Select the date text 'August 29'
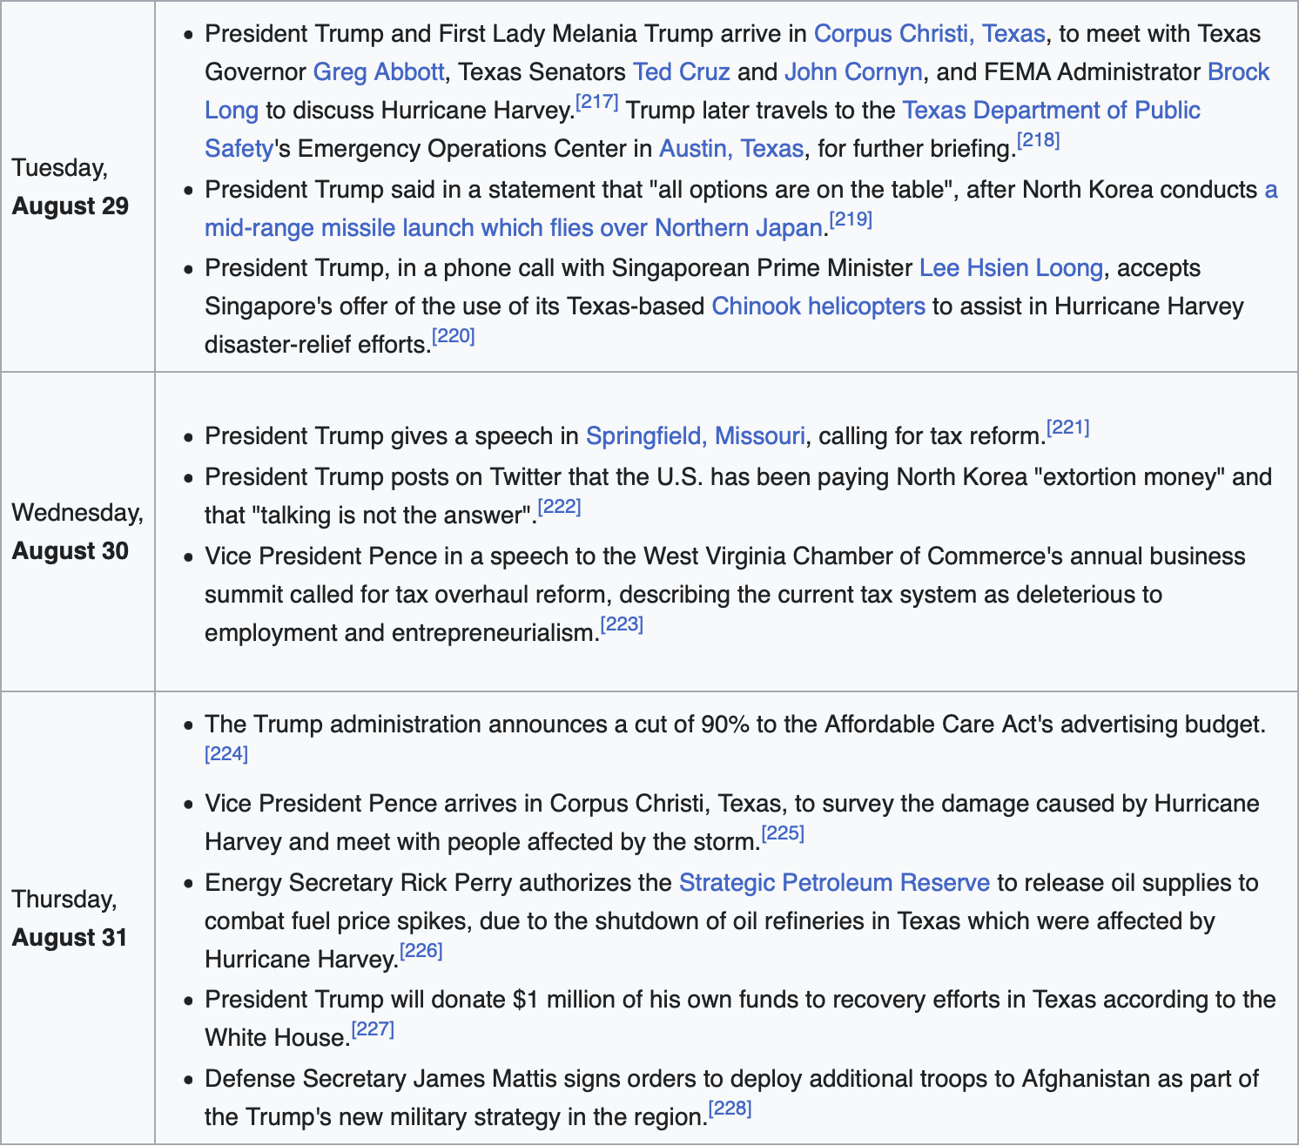This screenshot has width=1299, height=1146. pos(71,206)
